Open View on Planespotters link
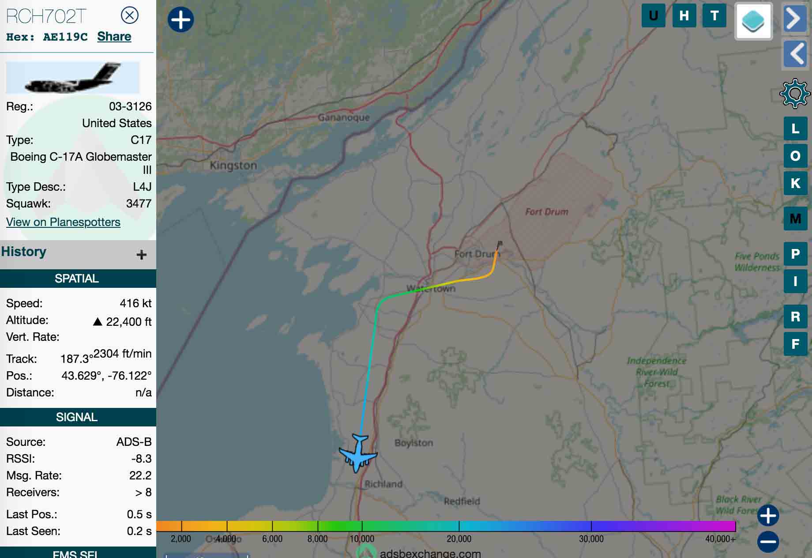The height and width of the screenshot is (558, 812). coord(63,222)
